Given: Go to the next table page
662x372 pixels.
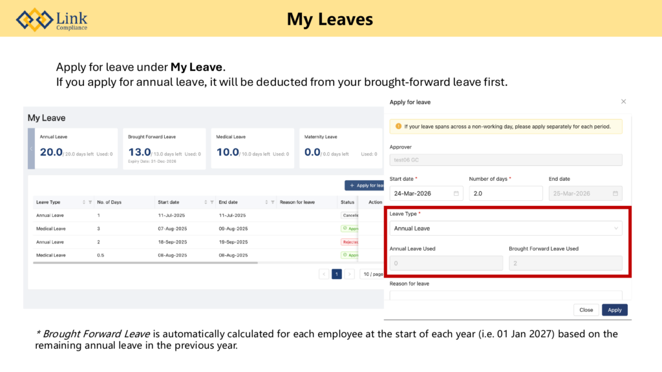Looking at the screenshot, I should coord(350,274).
